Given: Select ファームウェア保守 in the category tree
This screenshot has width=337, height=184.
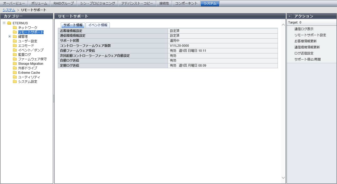Looking at the screenshot, I should 32,59.
